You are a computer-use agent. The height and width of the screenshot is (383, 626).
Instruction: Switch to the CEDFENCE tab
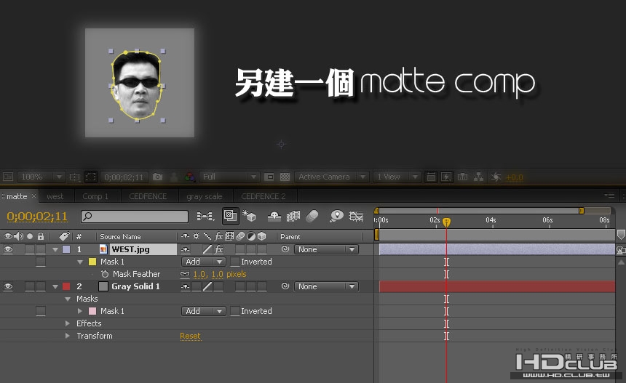(148, 196)
